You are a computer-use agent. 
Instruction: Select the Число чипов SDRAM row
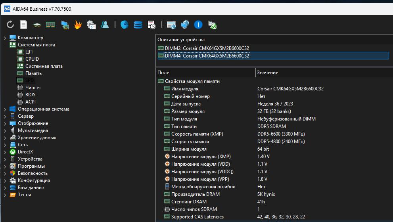point(274,209)
